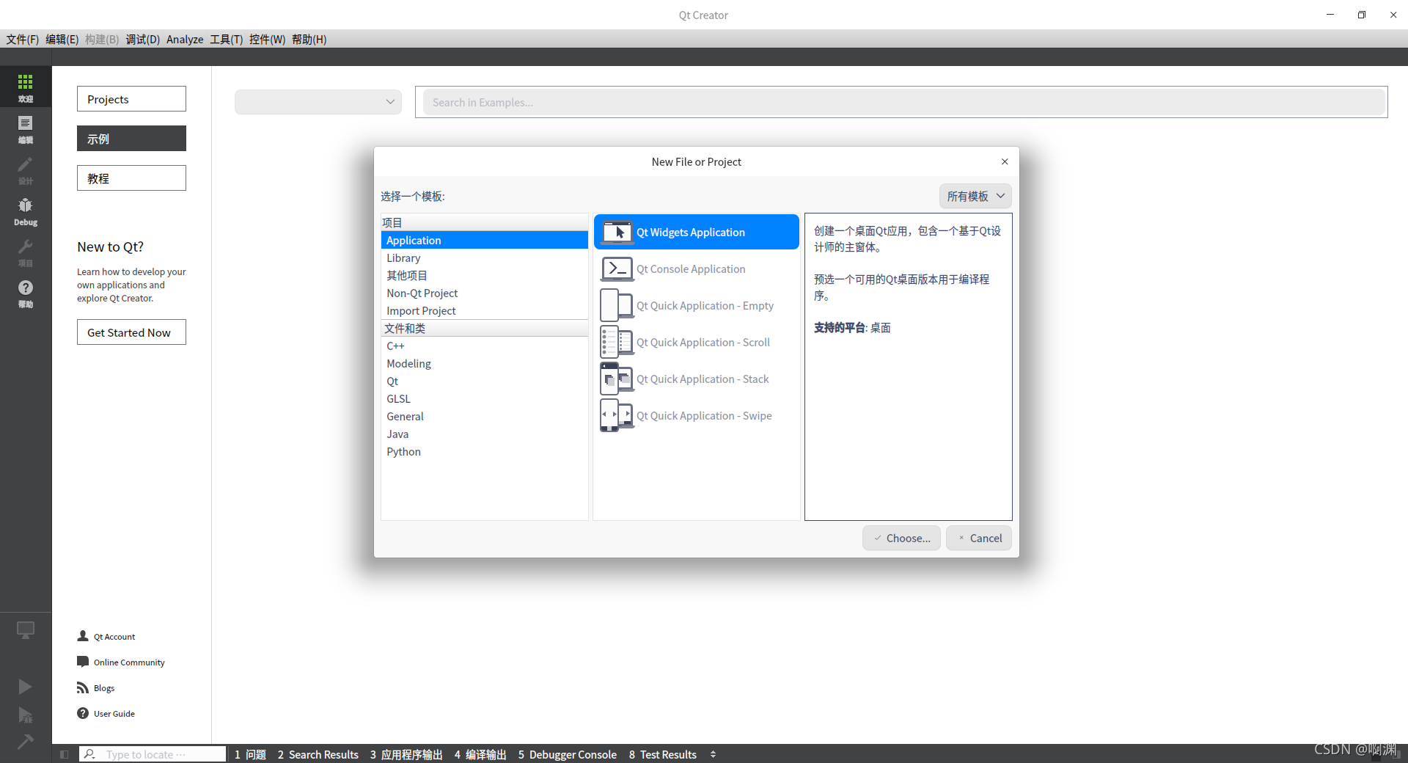The width and height of the screenshot is (1408, 763).
Task: Click the Qt Quick Application - Swipe icon
Action: (617, 415)
